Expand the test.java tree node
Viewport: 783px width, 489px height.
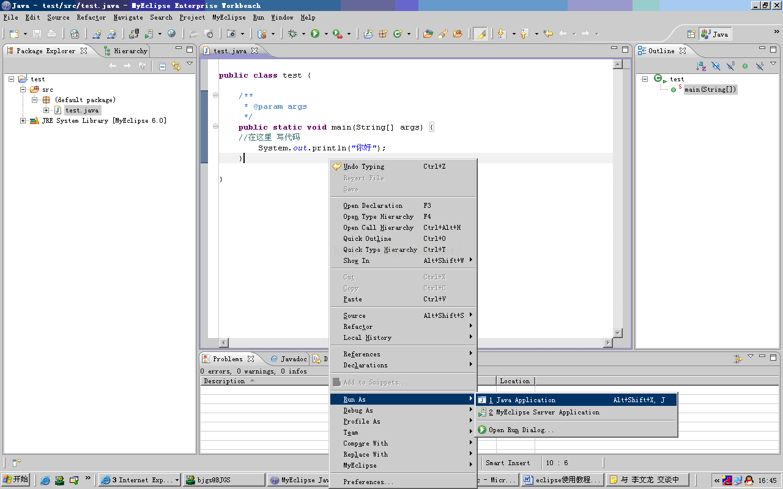click(x=46, y=110)
